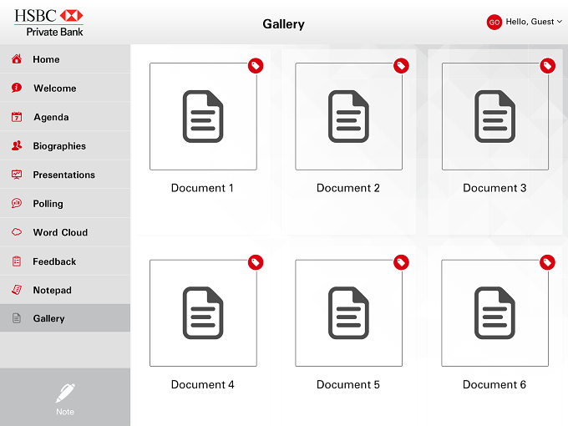This screenshot has width=568, height=426.
Task: Open the Document 2 thumbnail
Action: tap(349, 116)
